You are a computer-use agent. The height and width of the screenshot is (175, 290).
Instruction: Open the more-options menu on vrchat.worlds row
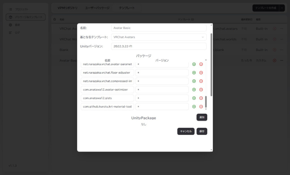coord(282,39)
